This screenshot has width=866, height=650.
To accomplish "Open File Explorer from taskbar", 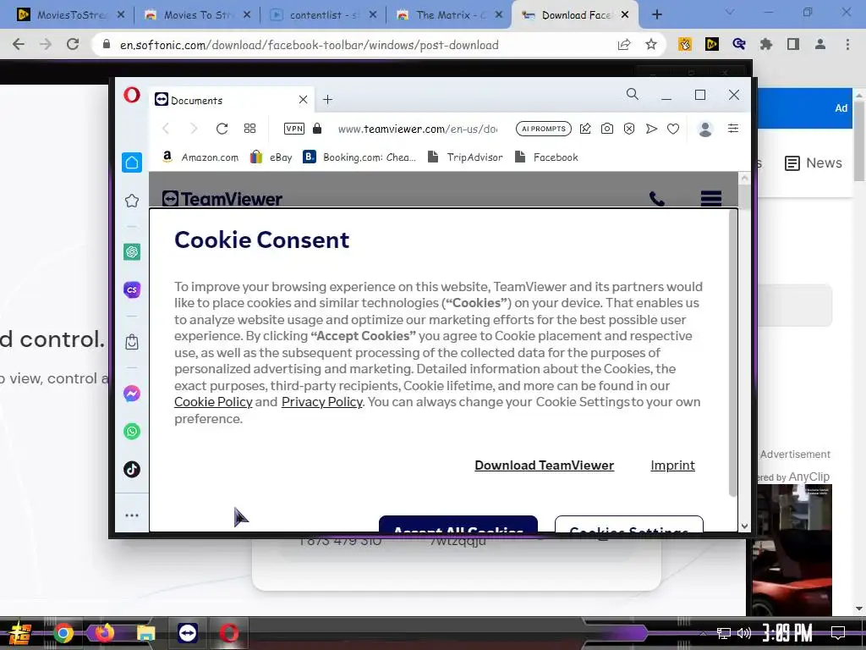I will (145, 633).
